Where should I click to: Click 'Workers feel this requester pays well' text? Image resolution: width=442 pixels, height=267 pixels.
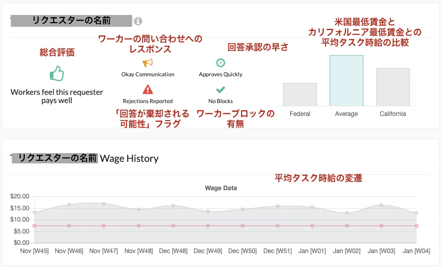point(57,96)
